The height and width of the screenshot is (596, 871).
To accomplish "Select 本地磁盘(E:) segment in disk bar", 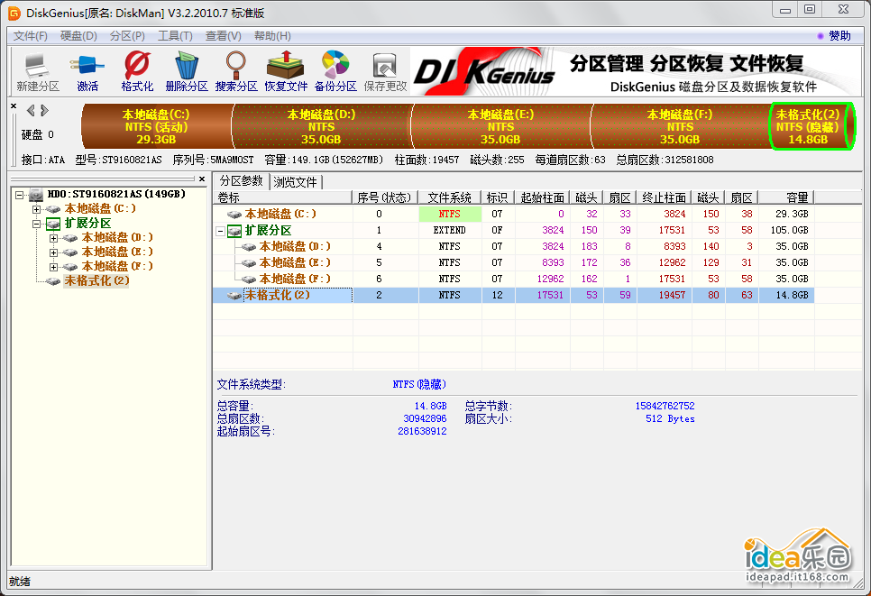I will pyautogui.click(x=500, y=126).
